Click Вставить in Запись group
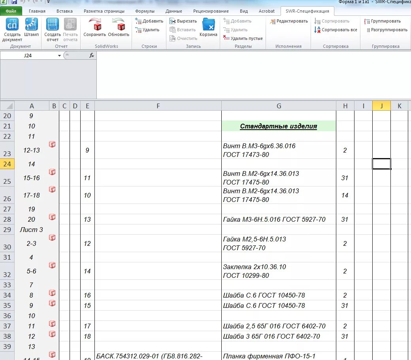Screen dimensions: 411x360 point(183,30)
